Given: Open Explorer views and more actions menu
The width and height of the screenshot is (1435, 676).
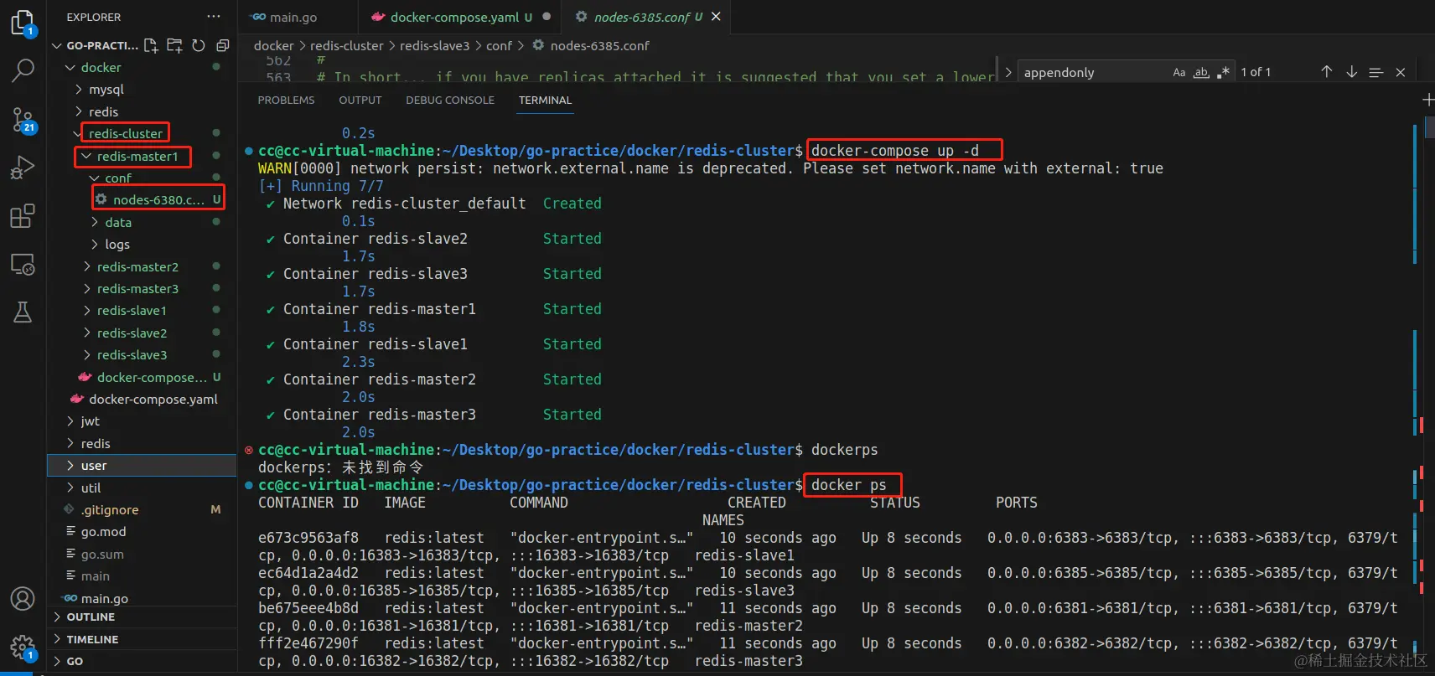Looking at the screenshot, I should [x=214, y=17].
